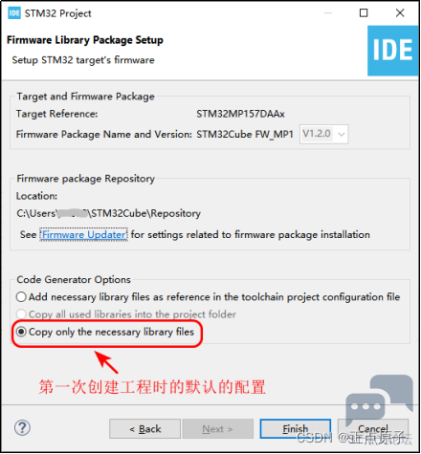The width and height of the screenshot is (421, 454).
Task: Click the repository location path text
Action: click(108, 213)
